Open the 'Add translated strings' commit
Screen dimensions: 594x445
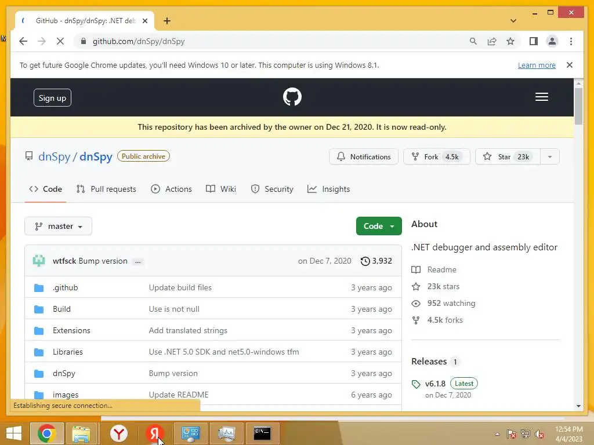[188, 330]
